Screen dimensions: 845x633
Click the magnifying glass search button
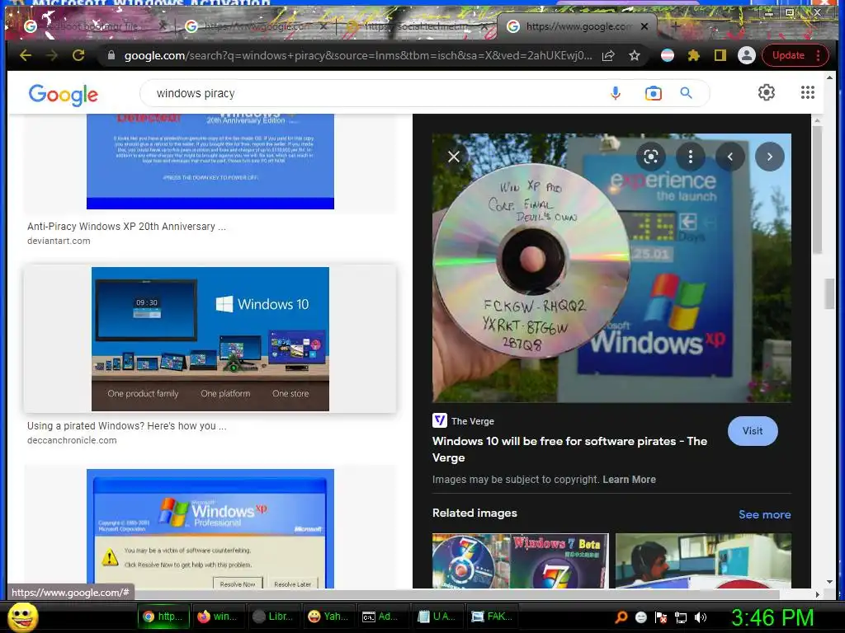tap(686, 93)
